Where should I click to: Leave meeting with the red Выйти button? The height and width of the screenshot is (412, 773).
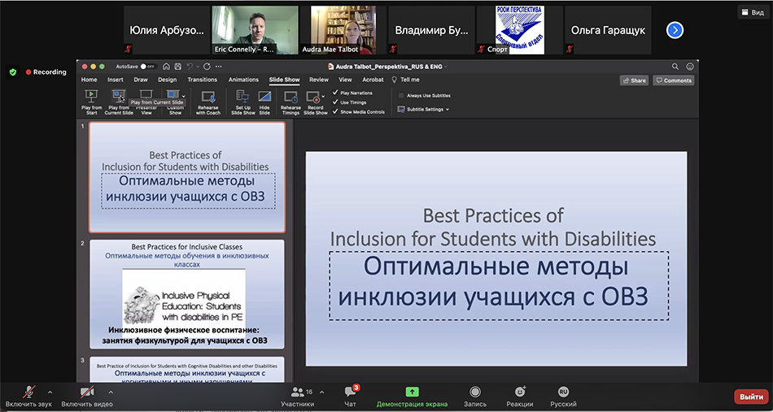coord(752,397)
